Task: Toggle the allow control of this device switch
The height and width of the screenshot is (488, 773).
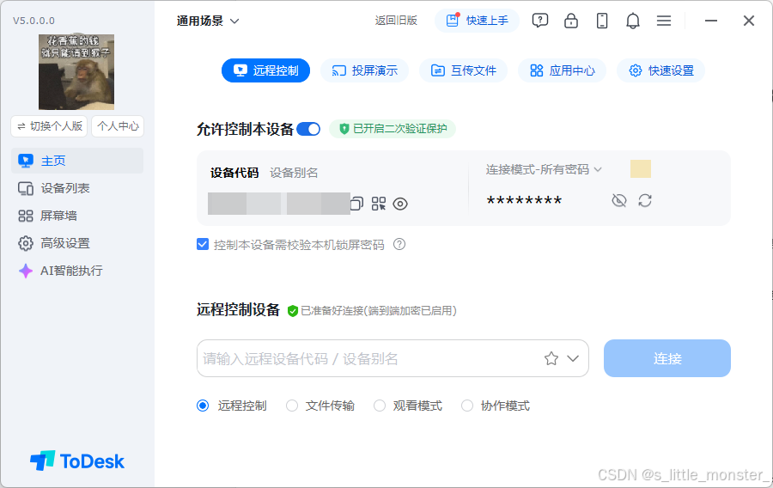Action: [x=308, y=129]
